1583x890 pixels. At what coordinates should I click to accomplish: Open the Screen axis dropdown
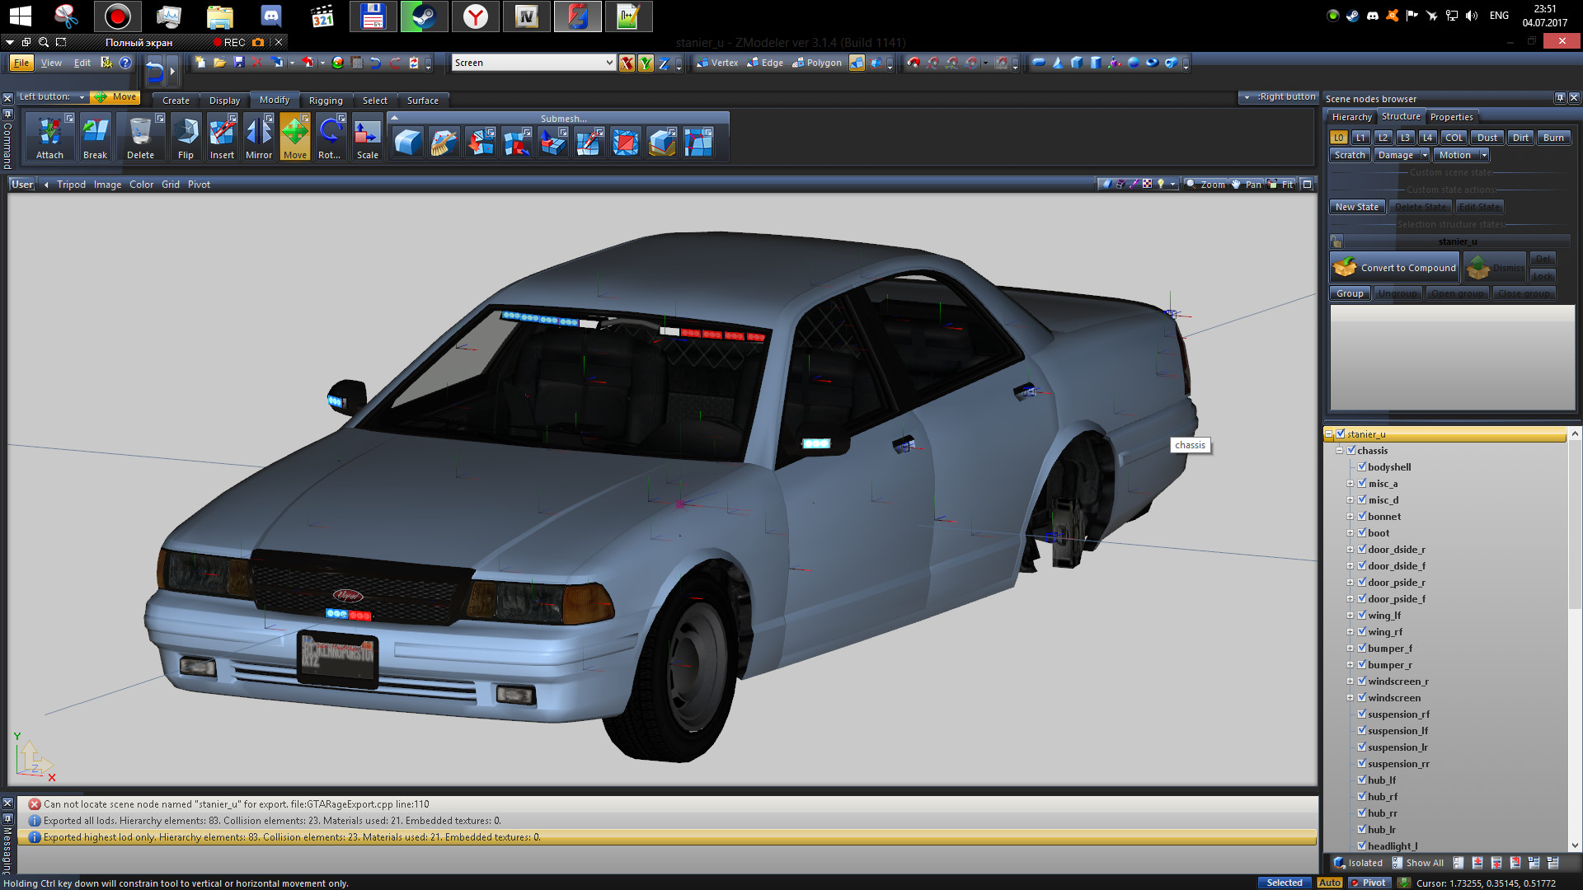click(609, 63)
